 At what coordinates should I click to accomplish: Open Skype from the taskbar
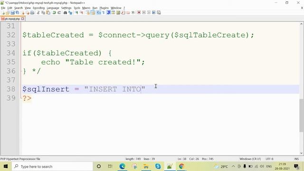[158, 166]
